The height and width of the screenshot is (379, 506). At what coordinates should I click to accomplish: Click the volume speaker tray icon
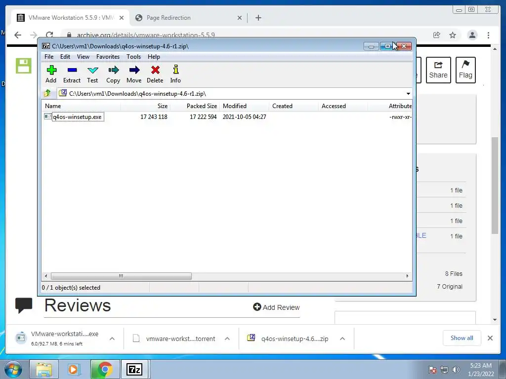click(x=456, y=370)
